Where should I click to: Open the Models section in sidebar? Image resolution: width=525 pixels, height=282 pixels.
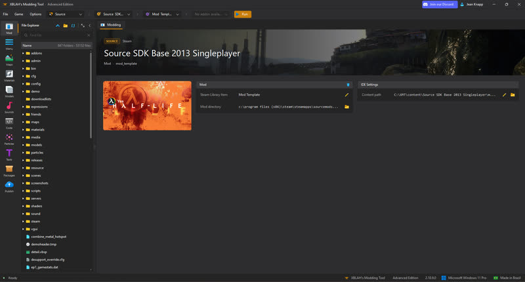9,91
